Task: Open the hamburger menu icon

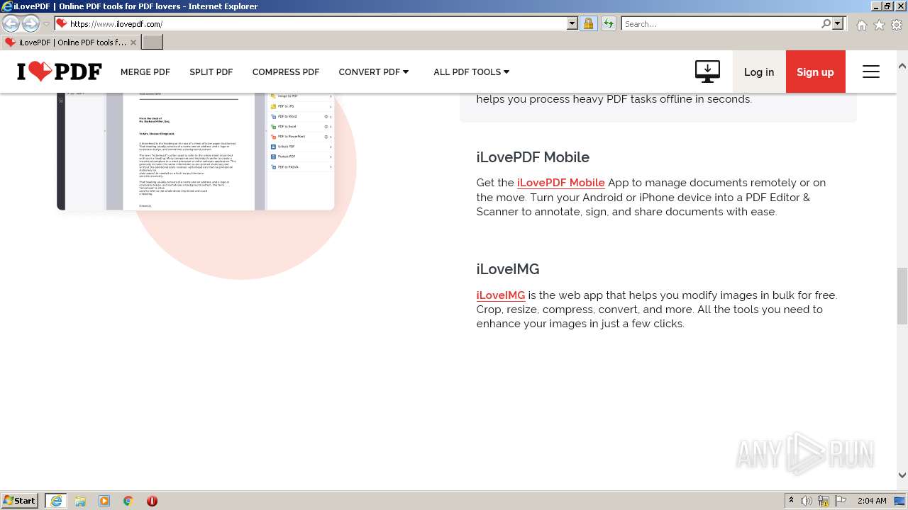Action: tap(871, 72)
